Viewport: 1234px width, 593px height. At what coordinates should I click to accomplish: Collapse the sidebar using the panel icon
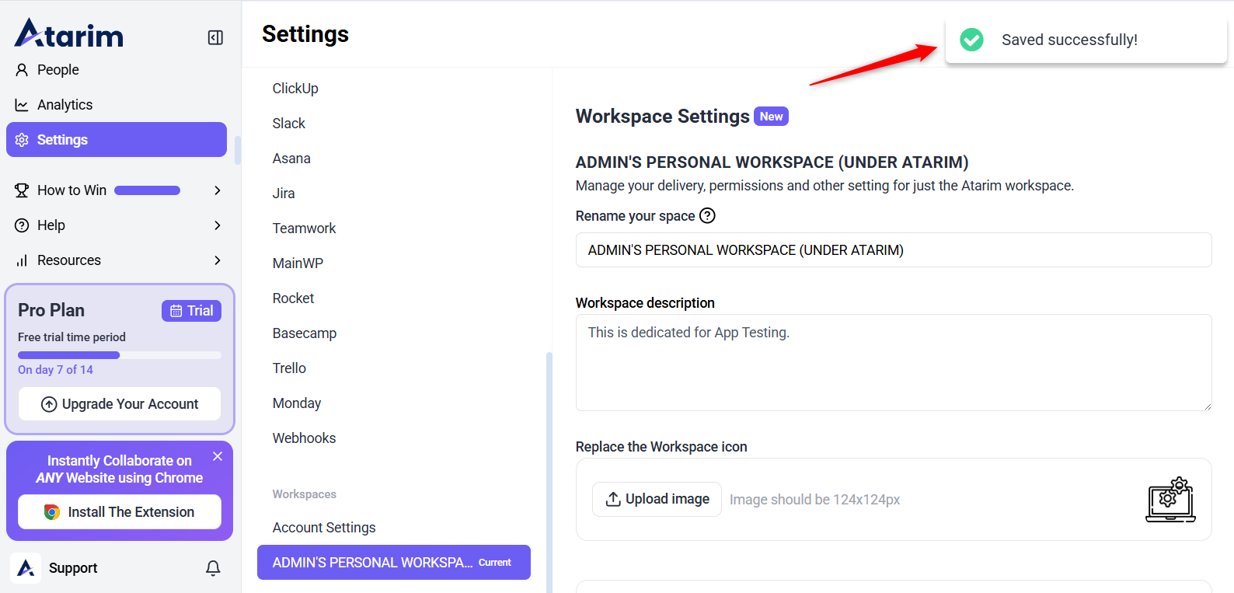(215, 37)
